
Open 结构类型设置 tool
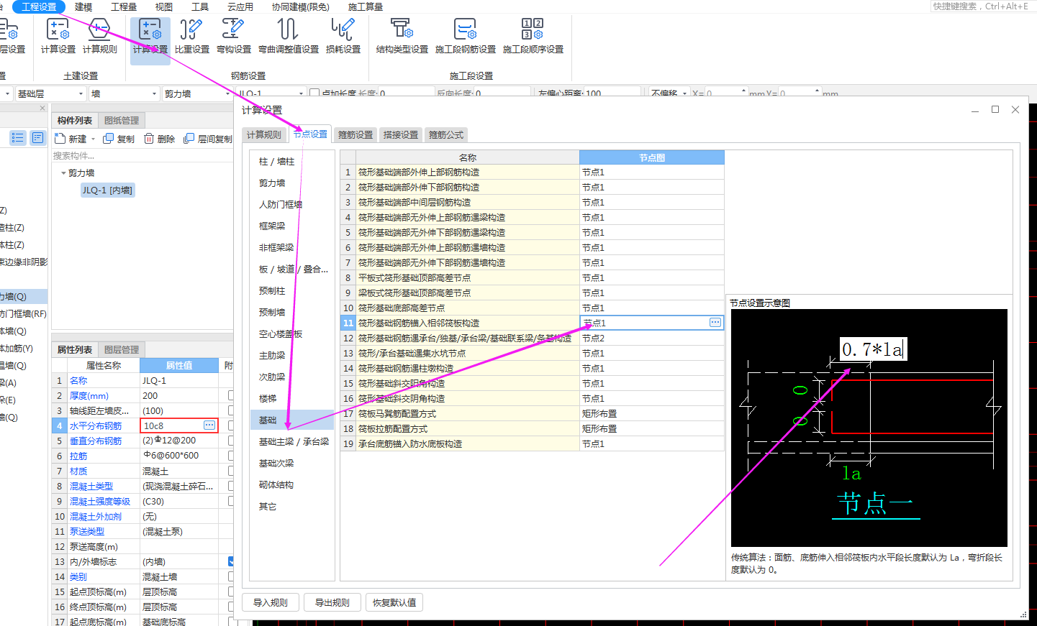click(x=402, y=37)
